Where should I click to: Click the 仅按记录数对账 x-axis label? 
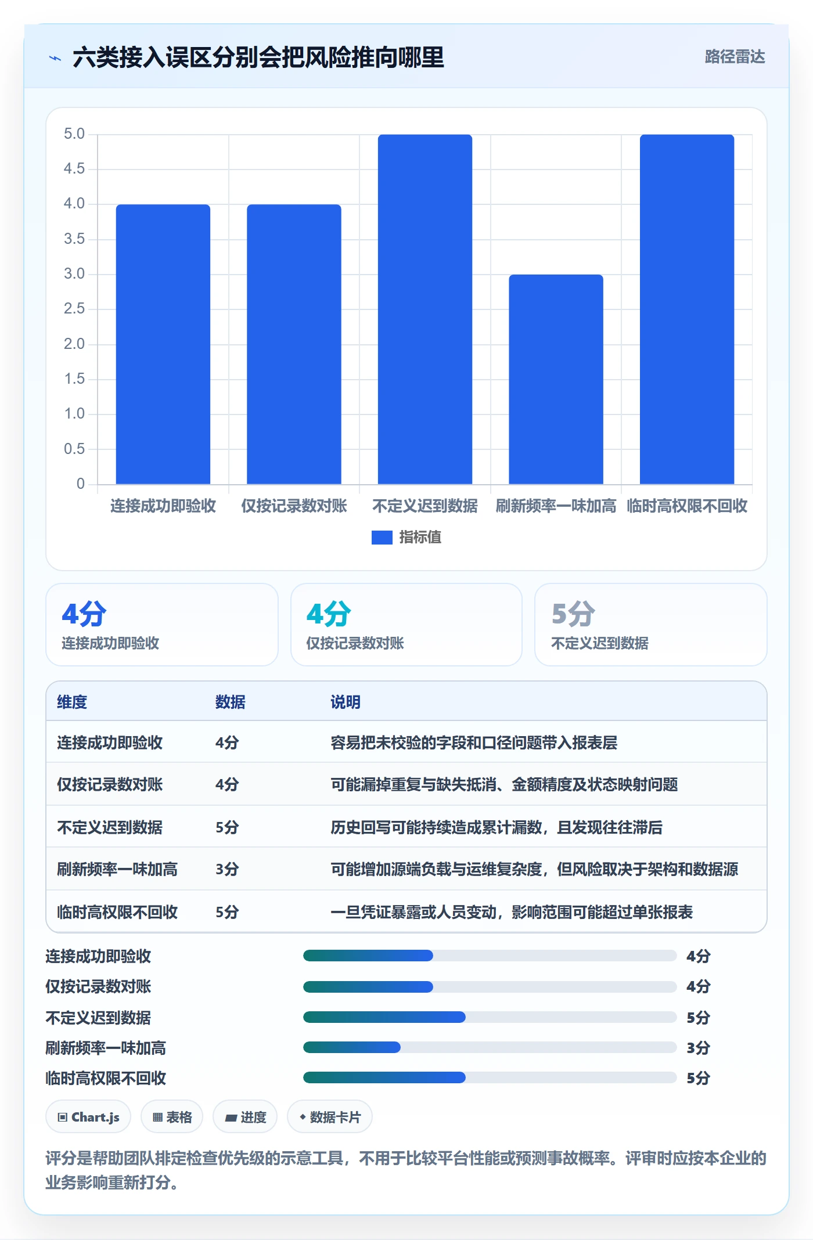pyautogui.click(x=294, y=506)
